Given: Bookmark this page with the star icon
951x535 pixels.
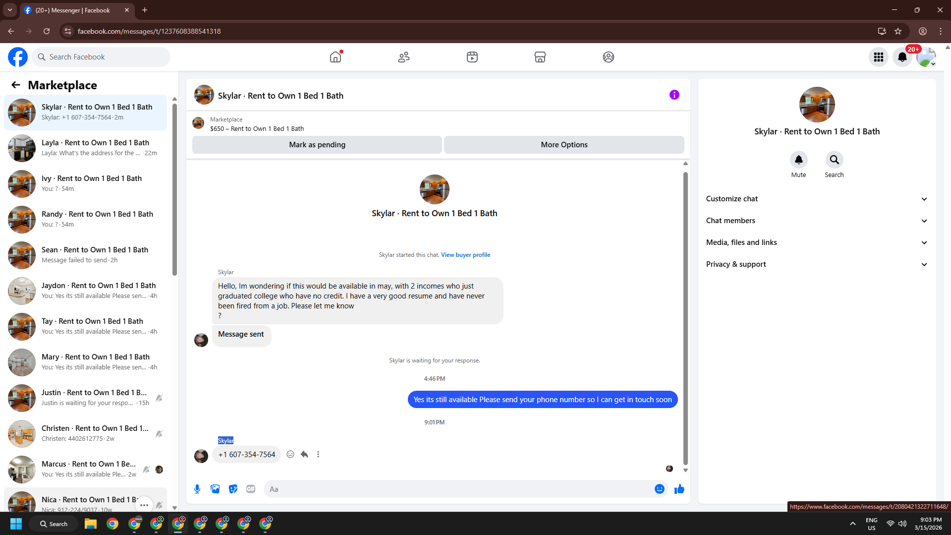Looking at the screenshot, I should 898,31.
